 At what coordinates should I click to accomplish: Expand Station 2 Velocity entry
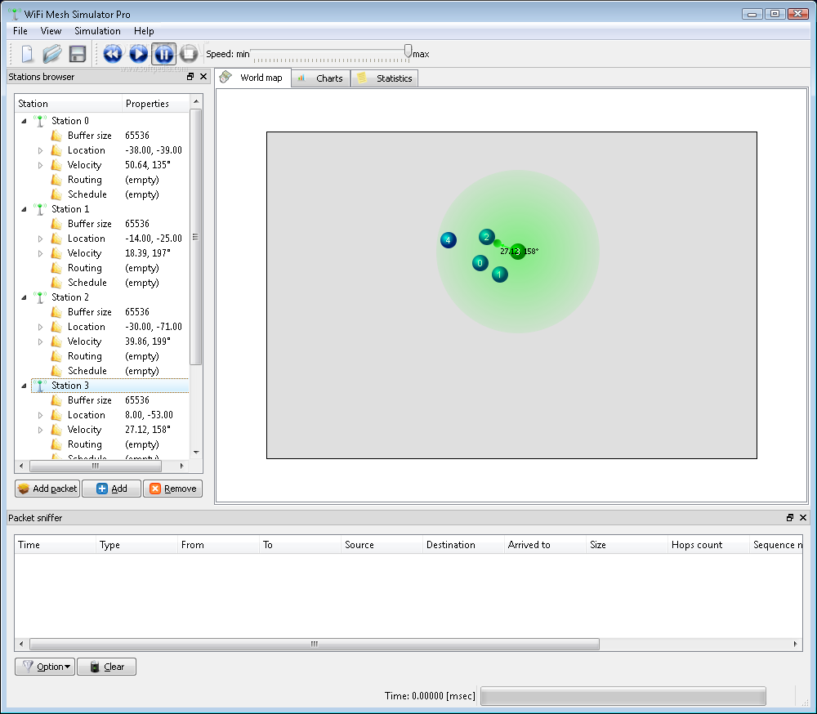pyautogui.click(x=40, y=341)
